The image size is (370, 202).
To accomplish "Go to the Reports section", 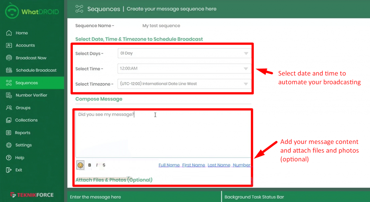I will pos(22,133).
